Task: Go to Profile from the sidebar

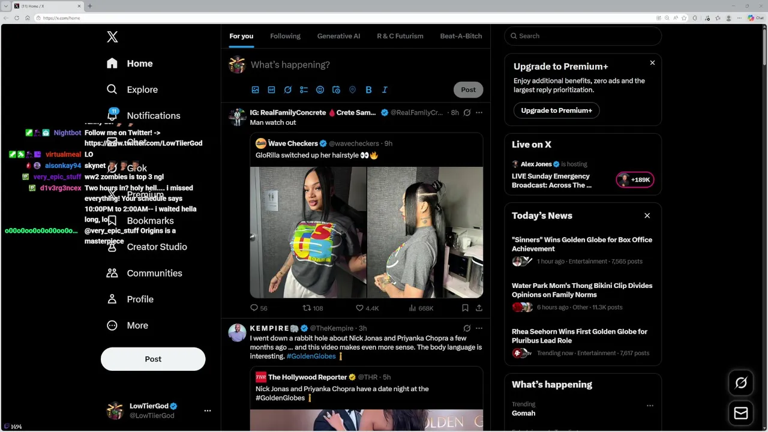Action: [130, 299]
